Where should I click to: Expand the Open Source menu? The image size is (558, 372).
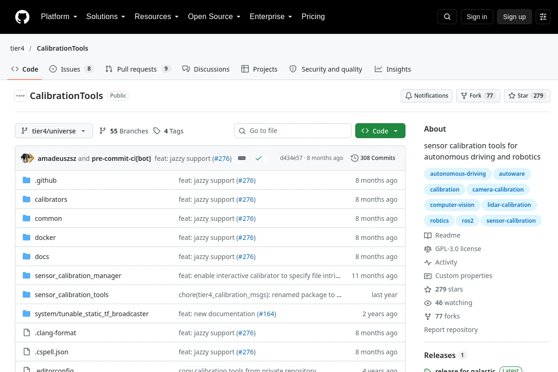tap(214, 17)
